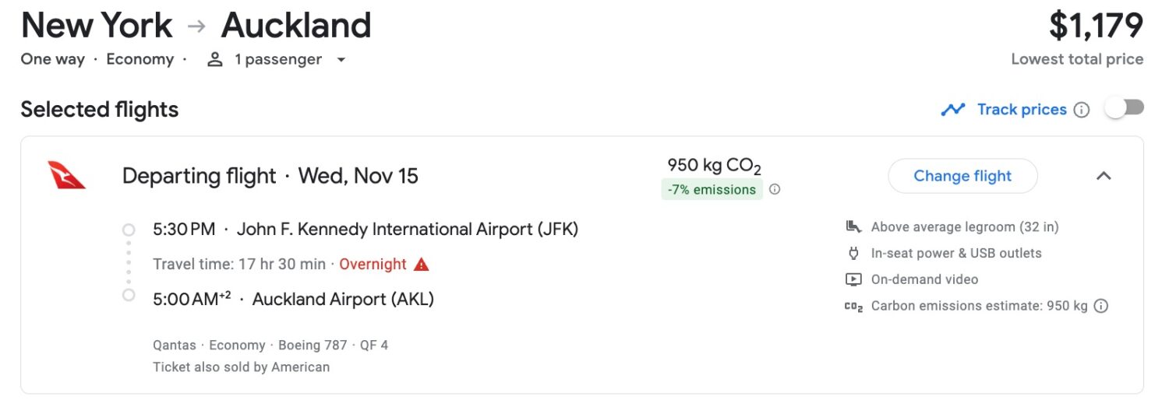The width and height of the screenshot is (1169, 400).
Task: Click the -7% emissions green badge
Action: (x=712, y=189)
